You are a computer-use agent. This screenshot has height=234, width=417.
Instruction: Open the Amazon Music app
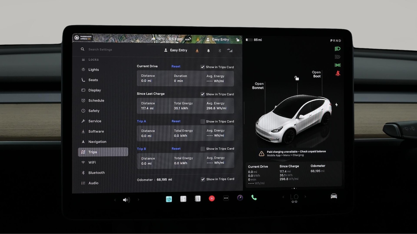pos(169,199)
